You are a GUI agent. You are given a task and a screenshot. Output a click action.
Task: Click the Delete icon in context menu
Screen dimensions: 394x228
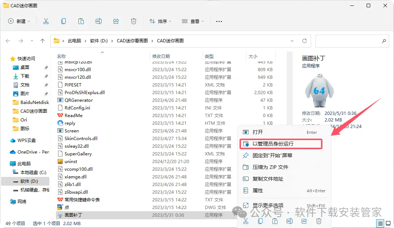(319, 221)
